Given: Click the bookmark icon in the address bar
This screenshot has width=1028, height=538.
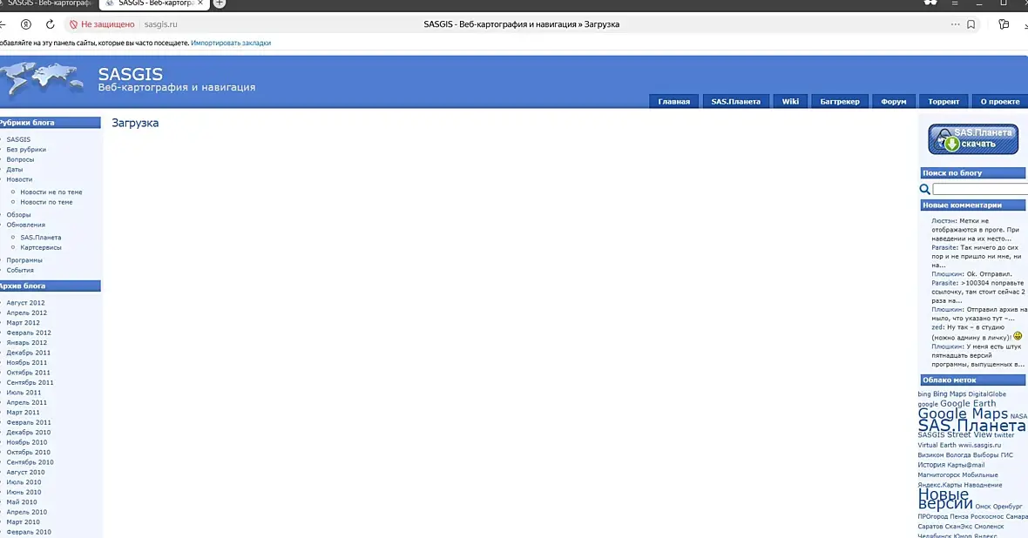Looking at the screenshot, I should (971, 24).
